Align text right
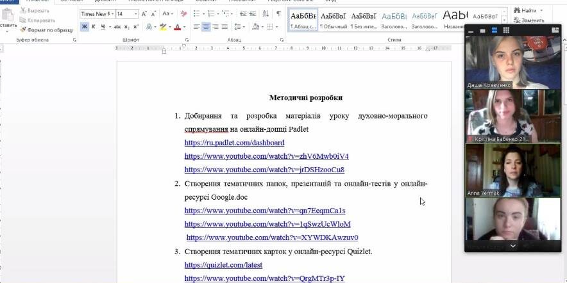567x283 pixels. tap(216, 27)
